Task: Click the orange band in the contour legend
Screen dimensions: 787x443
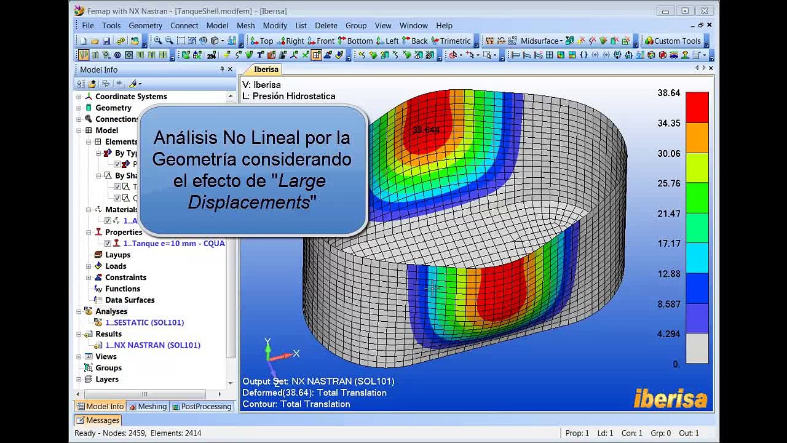Action: (697, 137)
